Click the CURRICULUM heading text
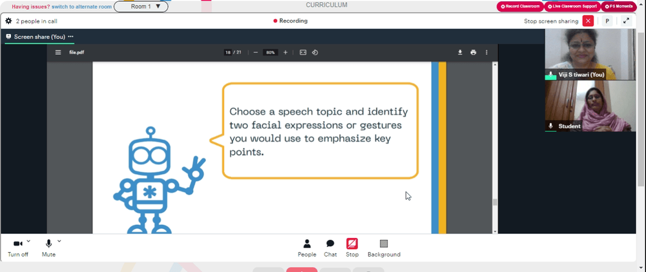This screenshot has width=646, height=272. tap(326, 5)
